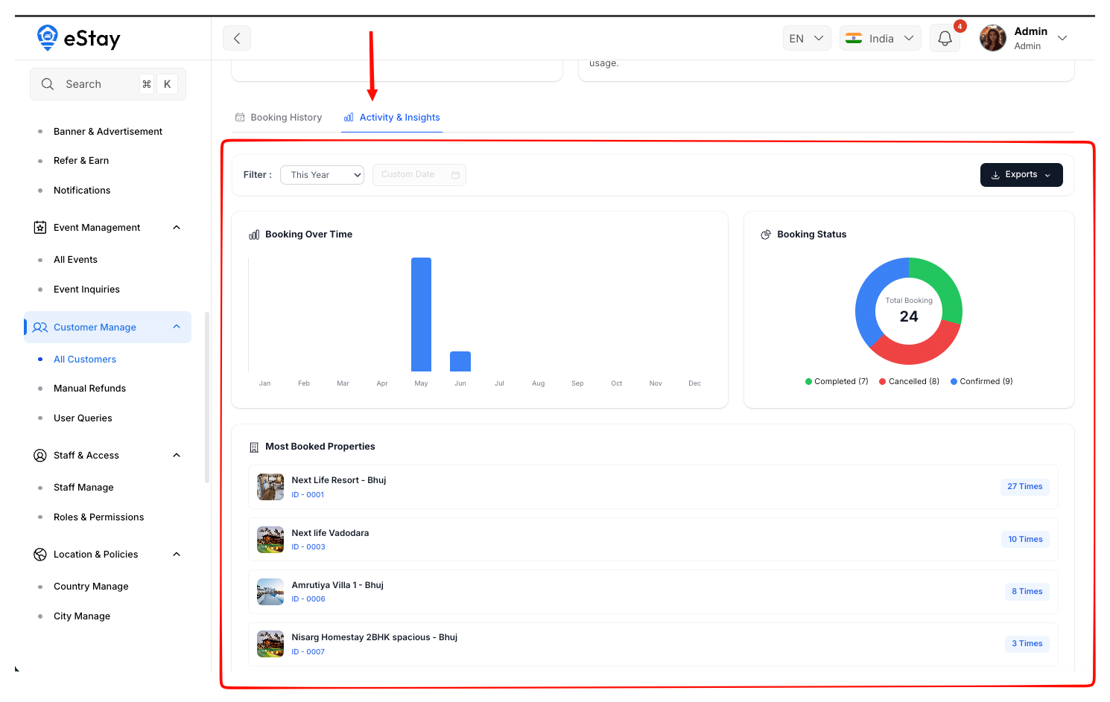
Task: Click the Event Management calendar icon
Action: [x=40, y=228]
